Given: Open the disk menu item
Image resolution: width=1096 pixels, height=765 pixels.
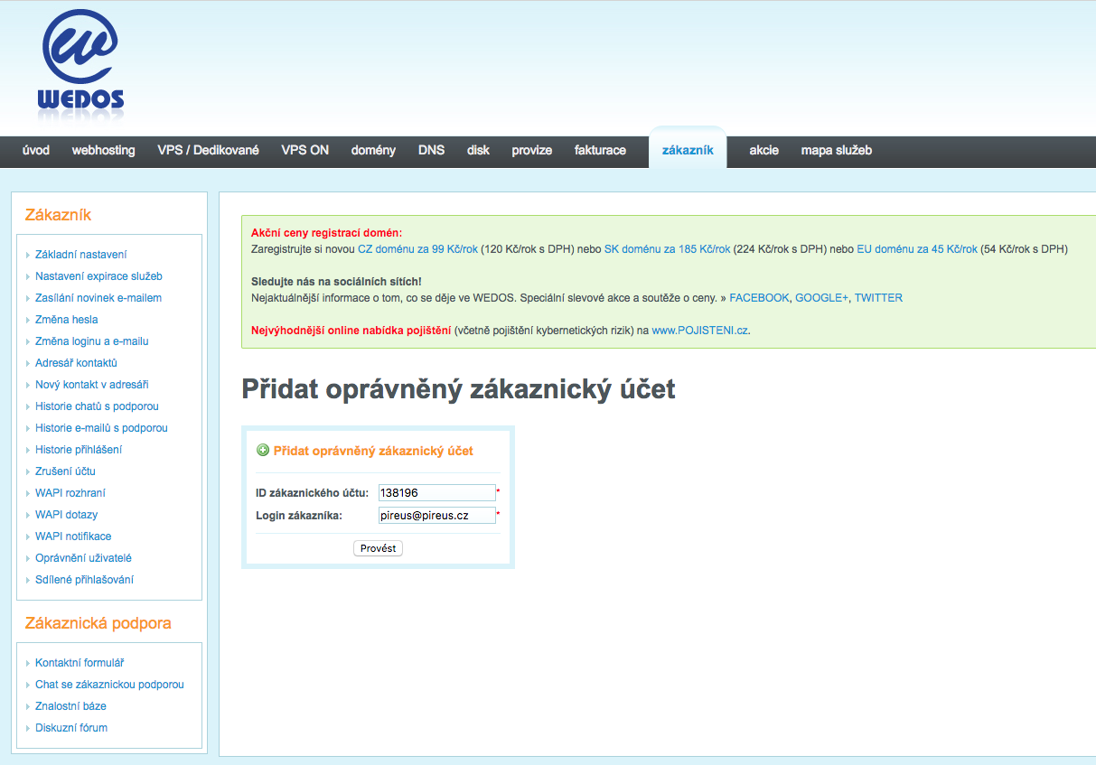Looking at the screenshot, I should click(x=479, y=151).
